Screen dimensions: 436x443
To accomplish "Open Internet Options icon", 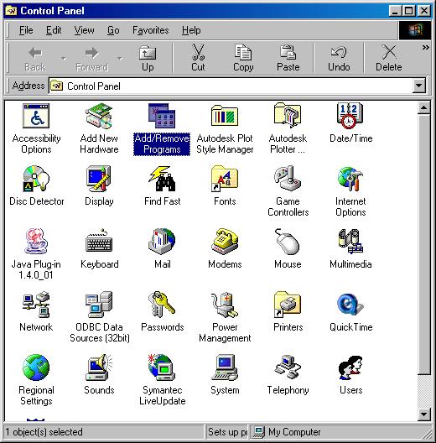I will [x=350, y=179].
